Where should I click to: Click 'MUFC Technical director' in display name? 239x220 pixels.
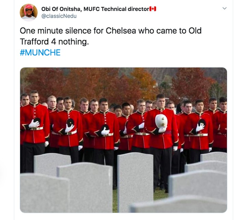116,9
